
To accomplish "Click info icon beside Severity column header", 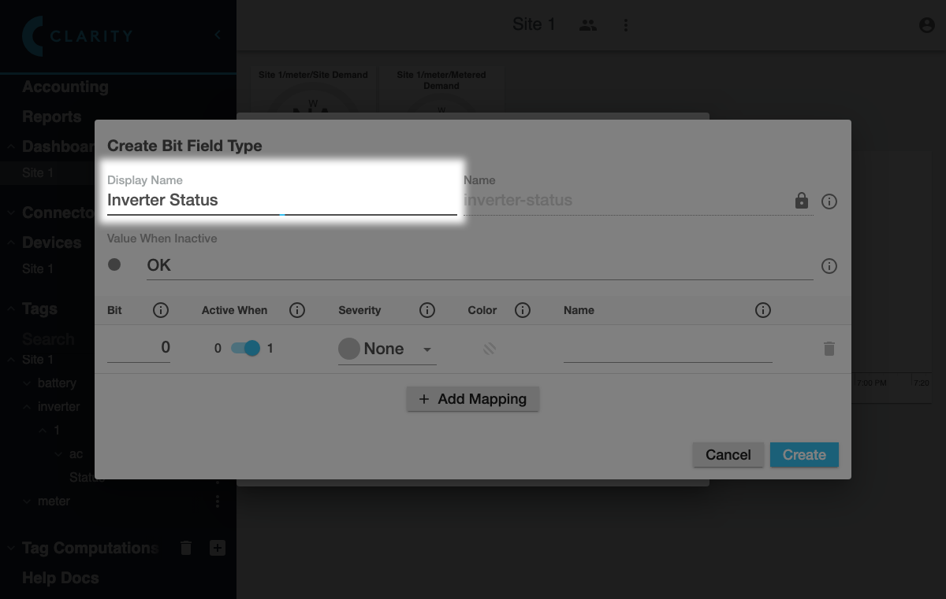I will 427,310.
